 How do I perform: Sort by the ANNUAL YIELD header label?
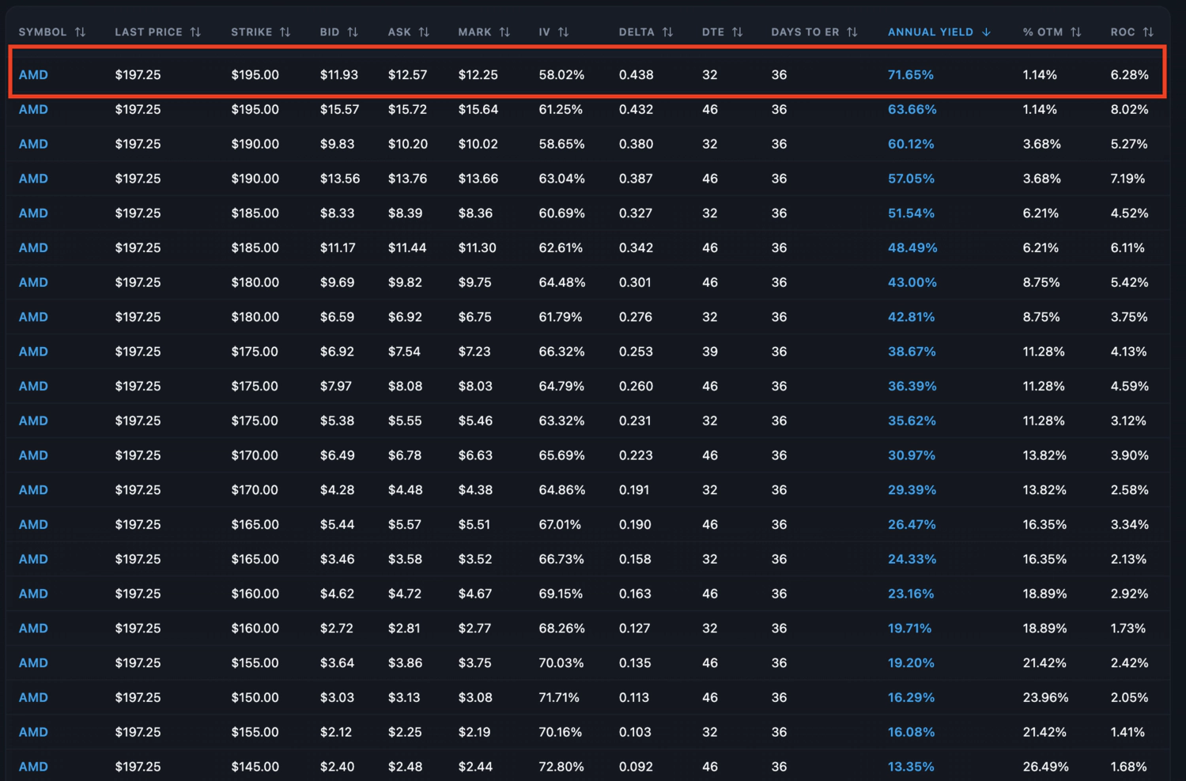930,32
